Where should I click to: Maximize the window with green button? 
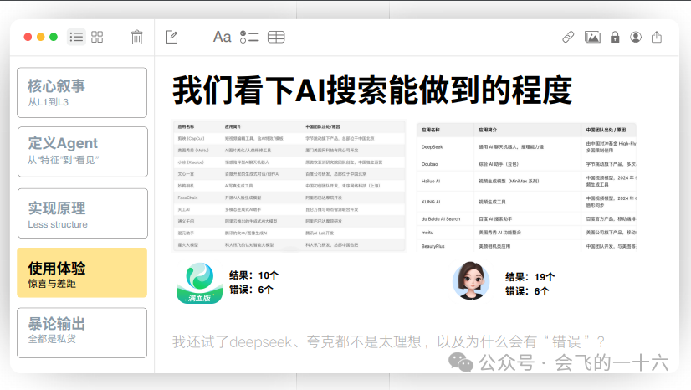[54, 37]
